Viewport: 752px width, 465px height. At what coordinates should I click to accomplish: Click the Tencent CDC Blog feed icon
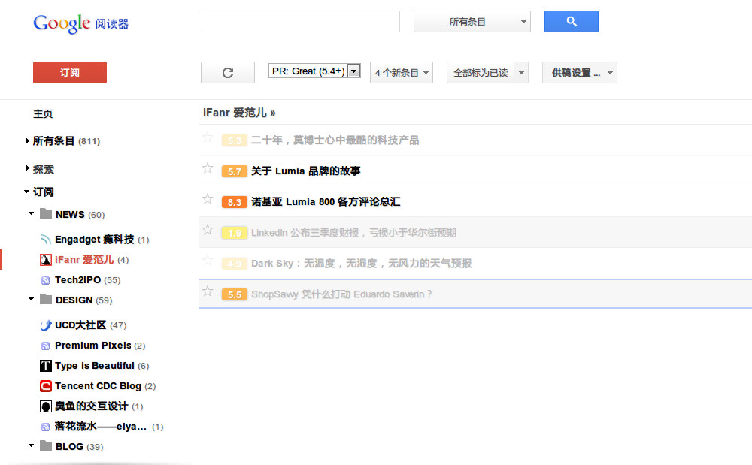click(x=46, y=386)
